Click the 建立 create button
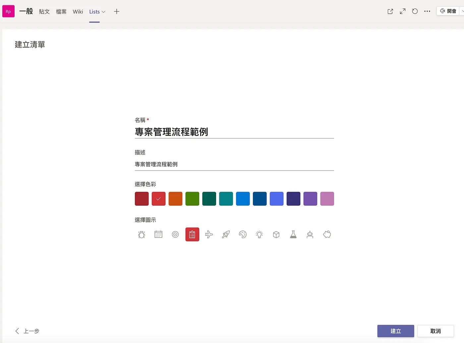The image size is (464, 343). [396, 331]
